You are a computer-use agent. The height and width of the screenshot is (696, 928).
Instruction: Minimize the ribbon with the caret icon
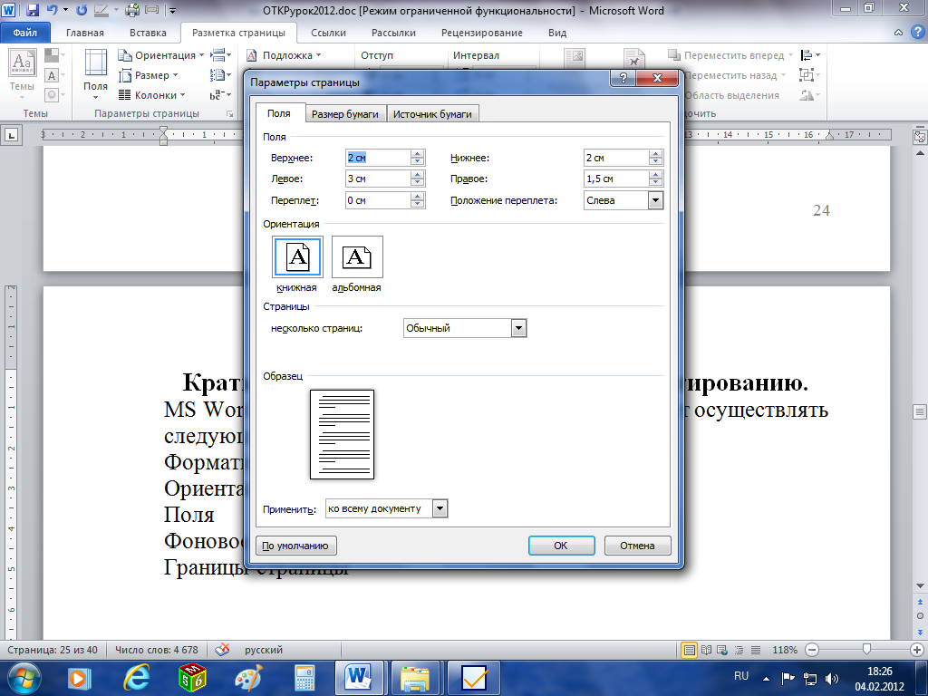point(898,33)
